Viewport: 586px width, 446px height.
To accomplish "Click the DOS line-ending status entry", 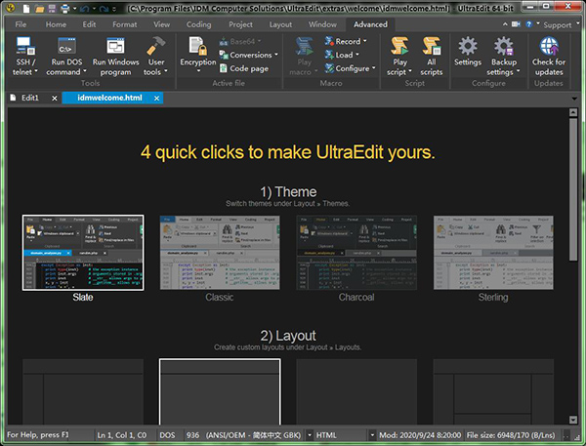I will [167, 435].
